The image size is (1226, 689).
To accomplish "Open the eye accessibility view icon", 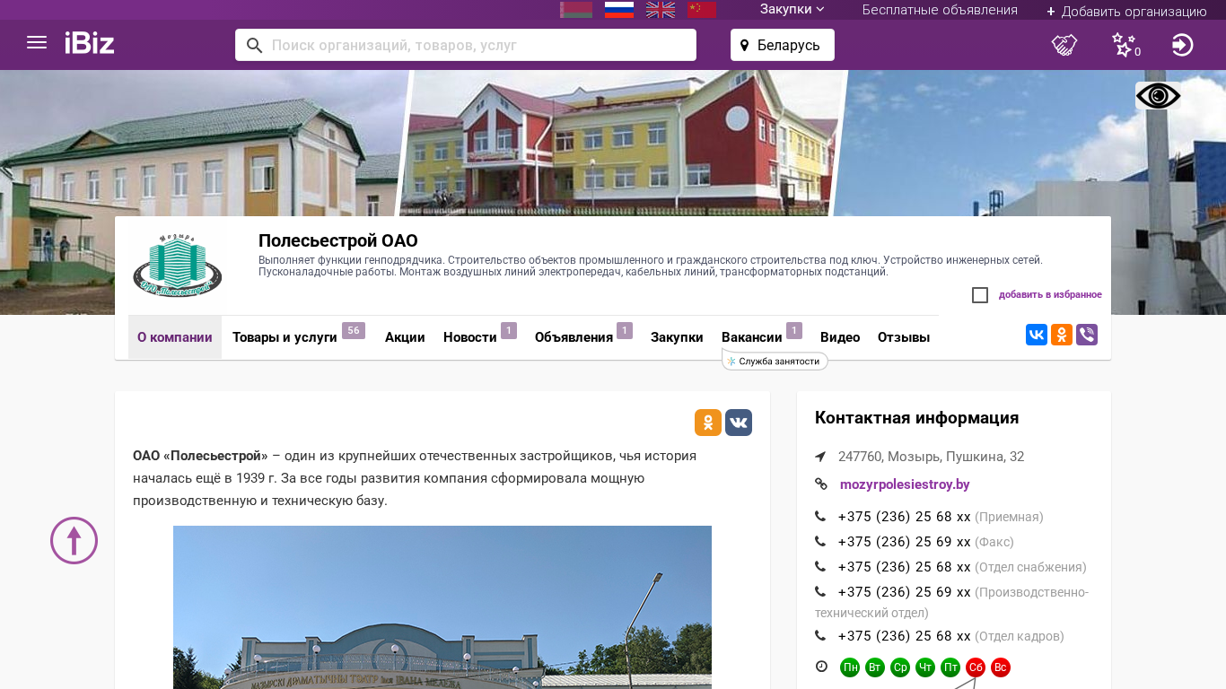I will coord(1158,96).
